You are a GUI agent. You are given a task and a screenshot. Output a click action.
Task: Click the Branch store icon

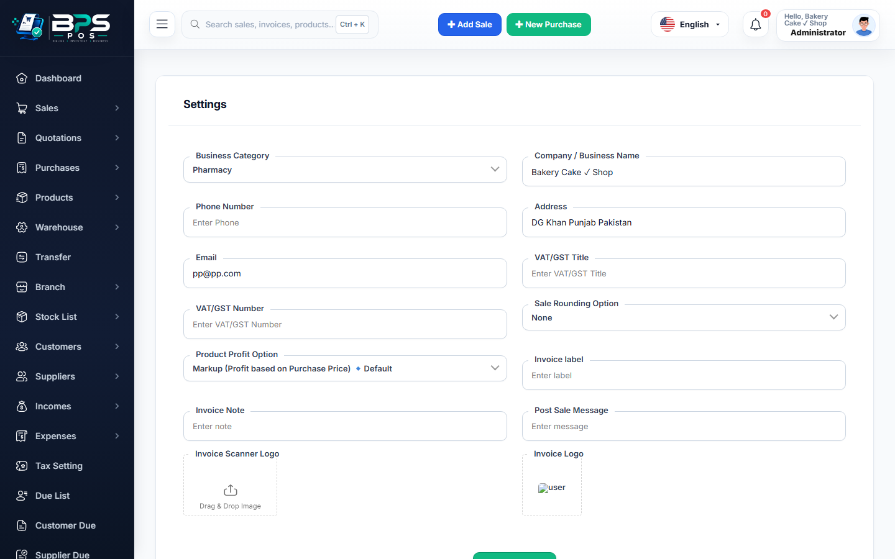point(22,287)
